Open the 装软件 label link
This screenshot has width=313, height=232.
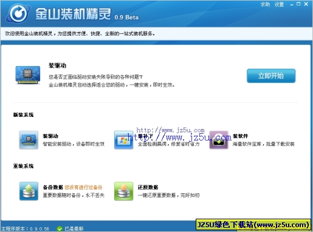[241, 136]
